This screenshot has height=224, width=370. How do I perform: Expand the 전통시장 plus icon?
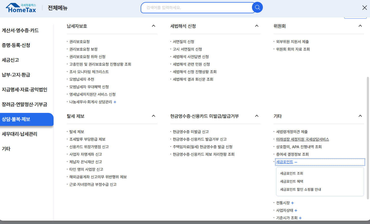pos(292,203)
